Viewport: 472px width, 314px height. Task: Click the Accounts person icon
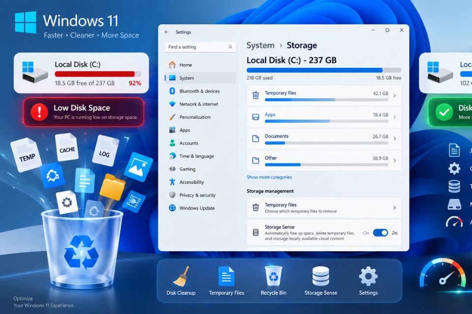(172, 143)
